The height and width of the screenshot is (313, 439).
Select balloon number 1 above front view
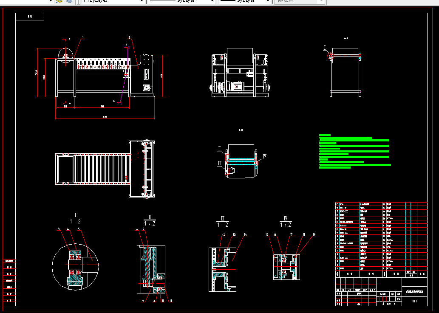tap(83, 37)
